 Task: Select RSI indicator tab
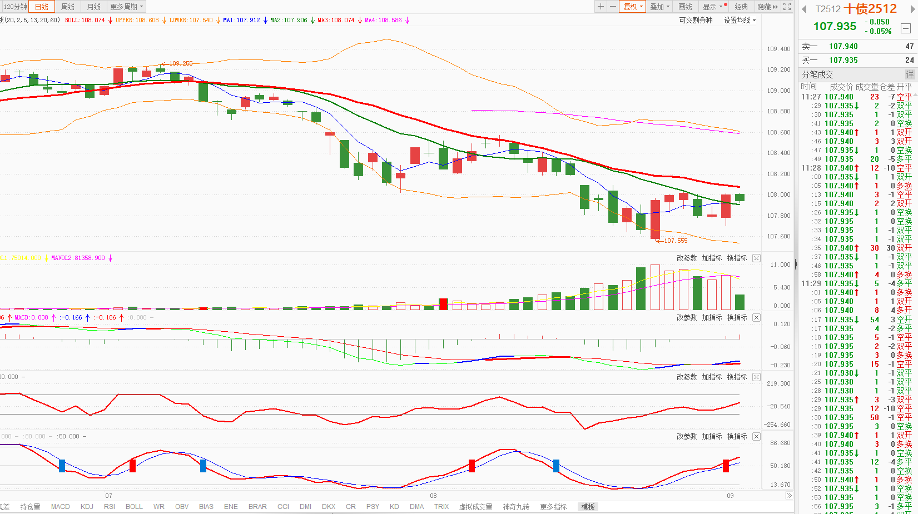[x=110, y=507]
